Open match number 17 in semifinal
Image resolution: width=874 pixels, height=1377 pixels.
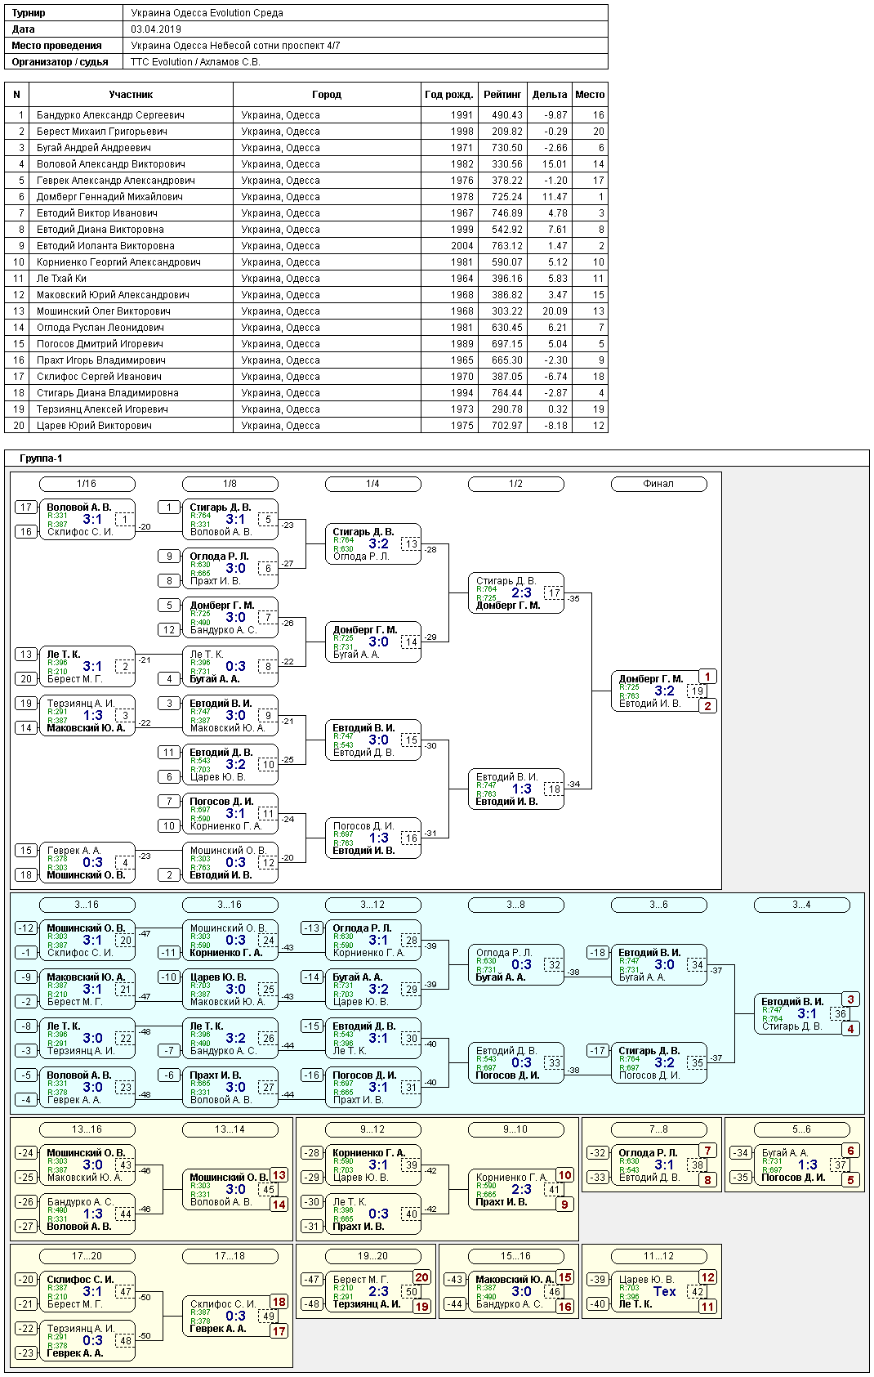[x=554, y=593]
